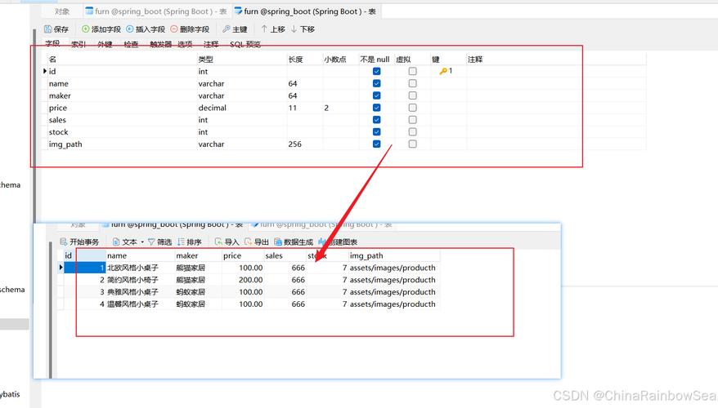Set primary key with 主键
718x408 pixels.
[x=235, y=29]
